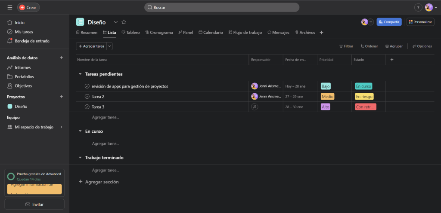Click the red Con retraso status tag
This screenshot has height=213, width=441.
click(366, 107)
